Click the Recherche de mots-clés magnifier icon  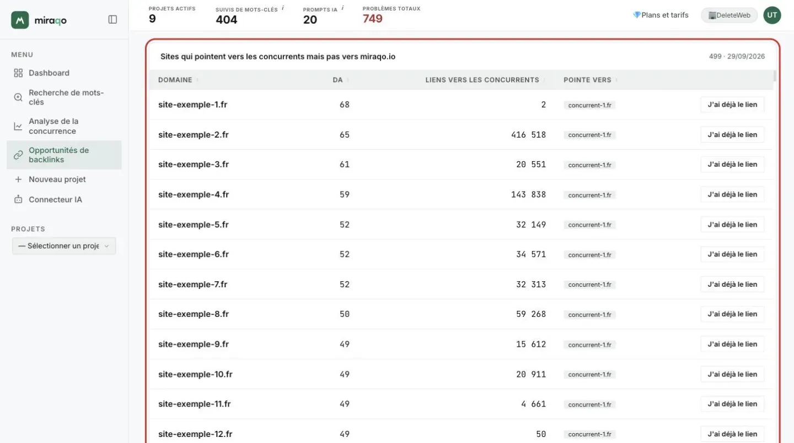point(18,97)
